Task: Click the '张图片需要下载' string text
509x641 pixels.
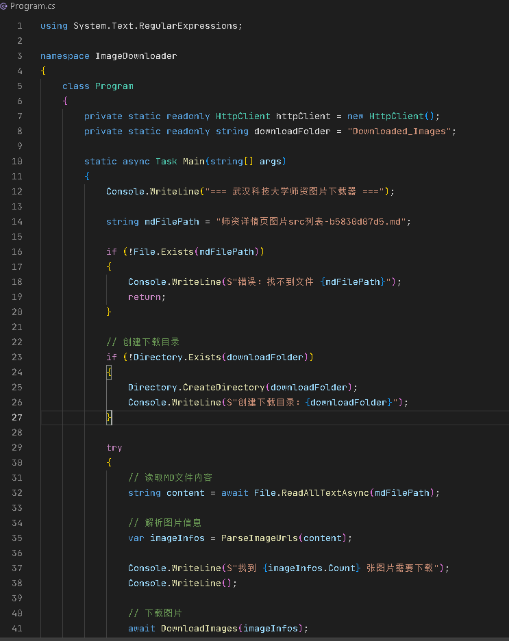Action: click(x=399, y=568)
